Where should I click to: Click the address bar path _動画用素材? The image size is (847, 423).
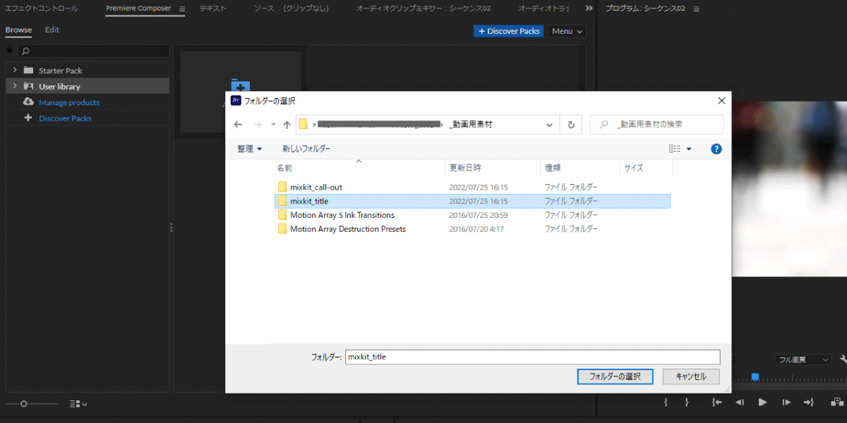click(x=471, y=124)
